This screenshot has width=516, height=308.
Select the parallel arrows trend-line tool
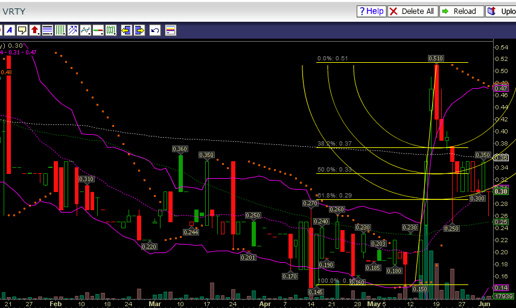(x=73, y=30)
